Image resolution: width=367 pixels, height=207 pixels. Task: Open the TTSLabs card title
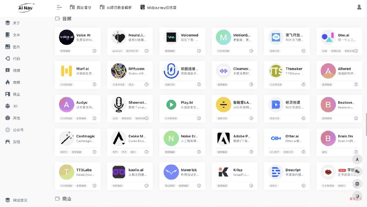point(84,170)
